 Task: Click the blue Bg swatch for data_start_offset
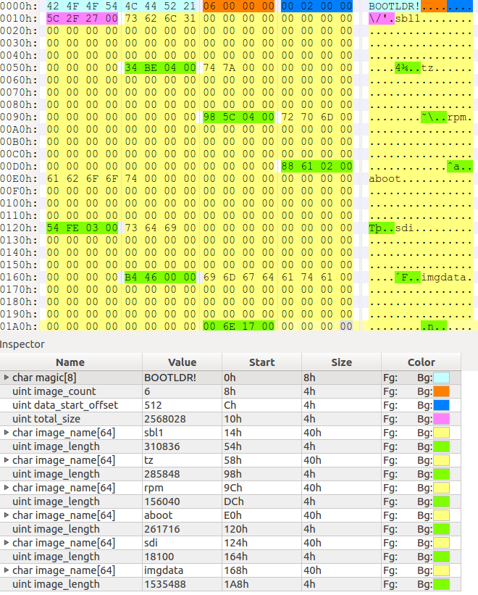[x=441, y=405]
